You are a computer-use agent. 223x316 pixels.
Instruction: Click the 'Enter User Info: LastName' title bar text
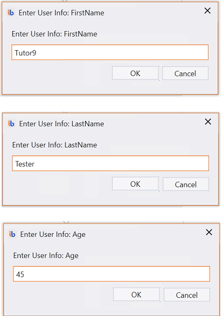click(61, 124)
